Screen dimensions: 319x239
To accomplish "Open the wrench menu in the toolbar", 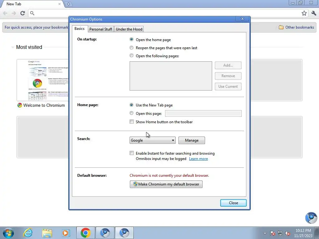I will [313, 13].
